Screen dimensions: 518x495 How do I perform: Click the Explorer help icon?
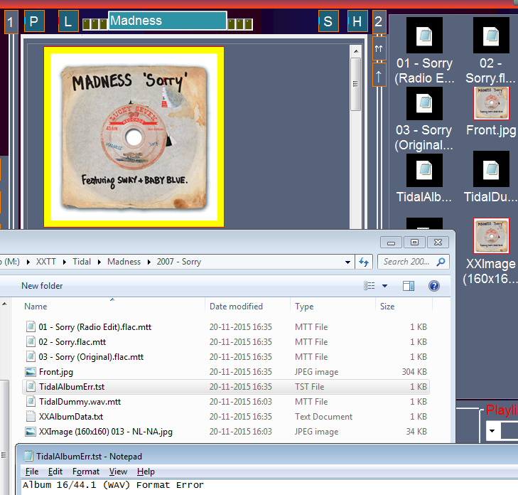434,286
